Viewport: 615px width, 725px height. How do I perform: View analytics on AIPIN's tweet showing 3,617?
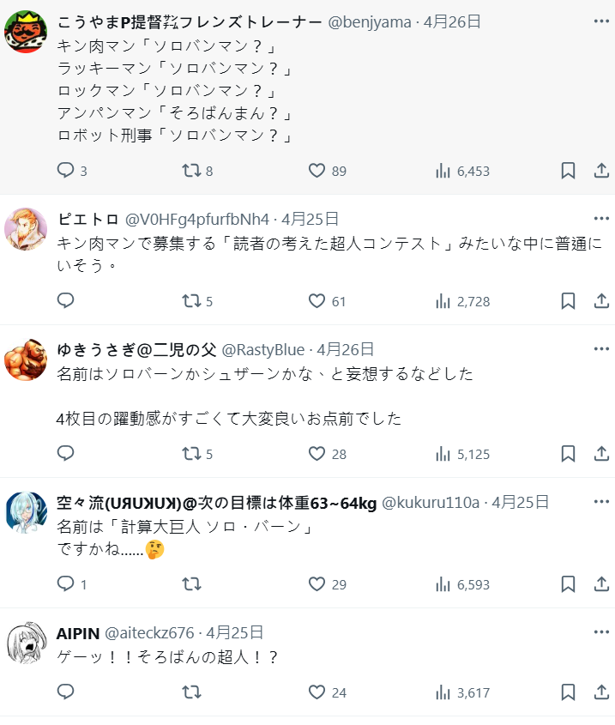point(443,692)
